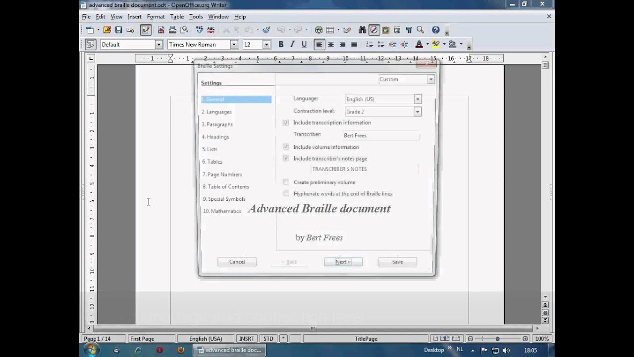Open the Insert menu
634x357 pixels.
coord(135,16)
